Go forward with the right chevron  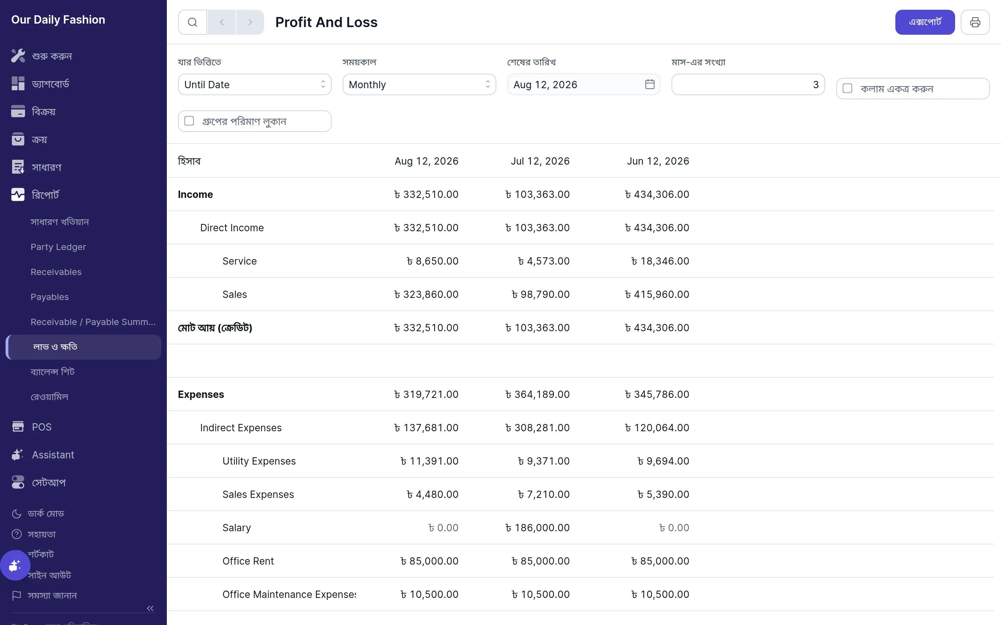tap(250, 22)
